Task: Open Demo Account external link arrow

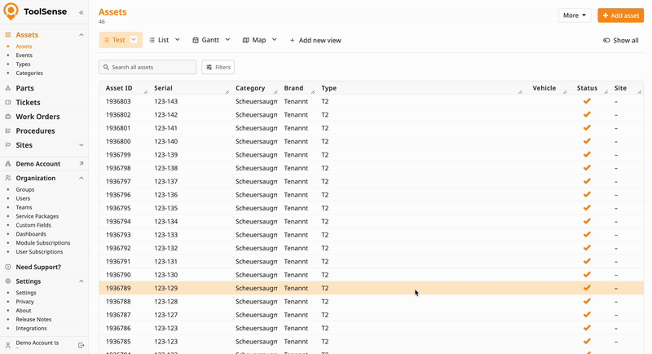Action: coord(81,164)
